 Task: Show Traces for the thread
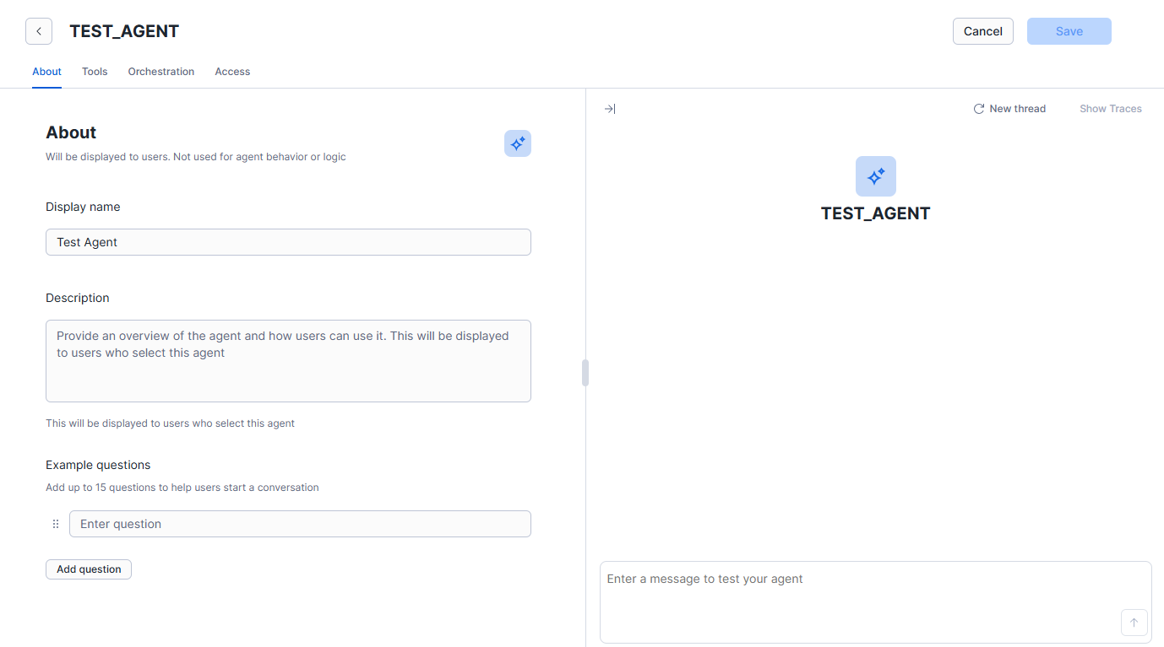[1110, 109]
